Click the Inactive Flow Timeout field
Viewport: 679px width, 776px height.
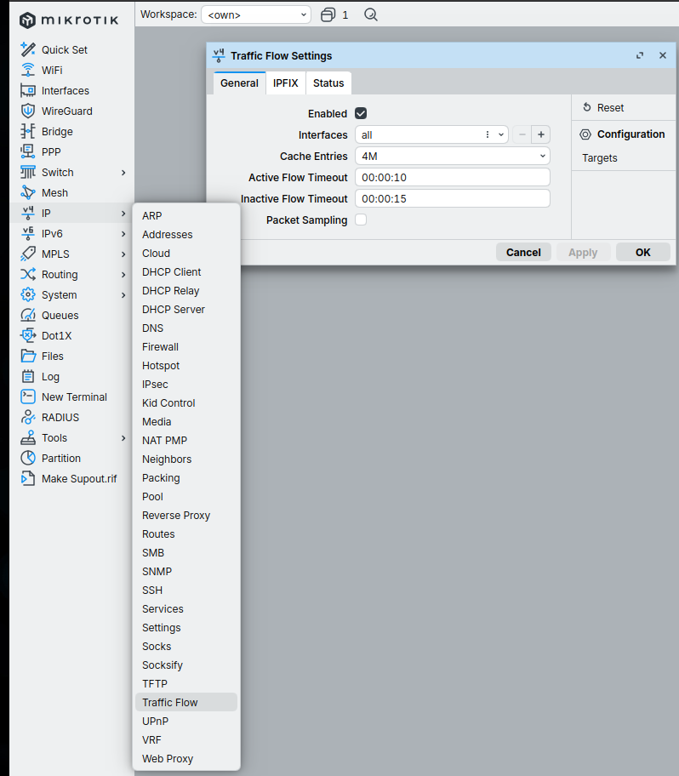453,198
